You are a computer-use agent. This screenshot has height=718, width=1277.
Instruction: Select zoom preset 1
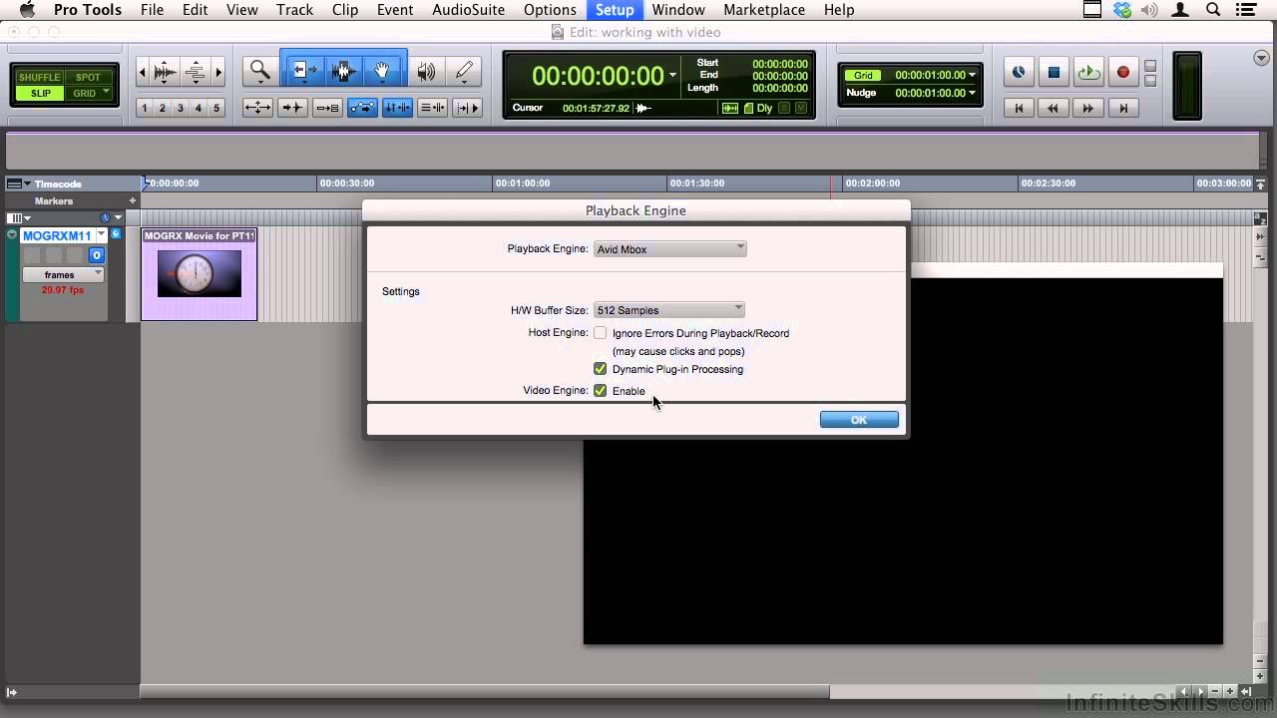coord(145,108)
